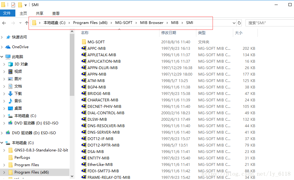Go up one folder level arrow
Viewport: 294px width, 180px height.
(27, 23)
